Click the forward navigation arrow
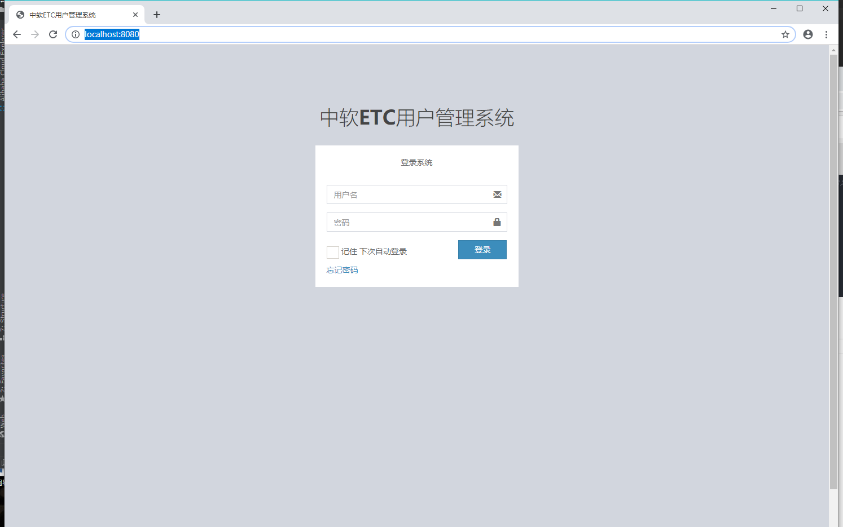The image size is (843, 527). click(34, 34)
